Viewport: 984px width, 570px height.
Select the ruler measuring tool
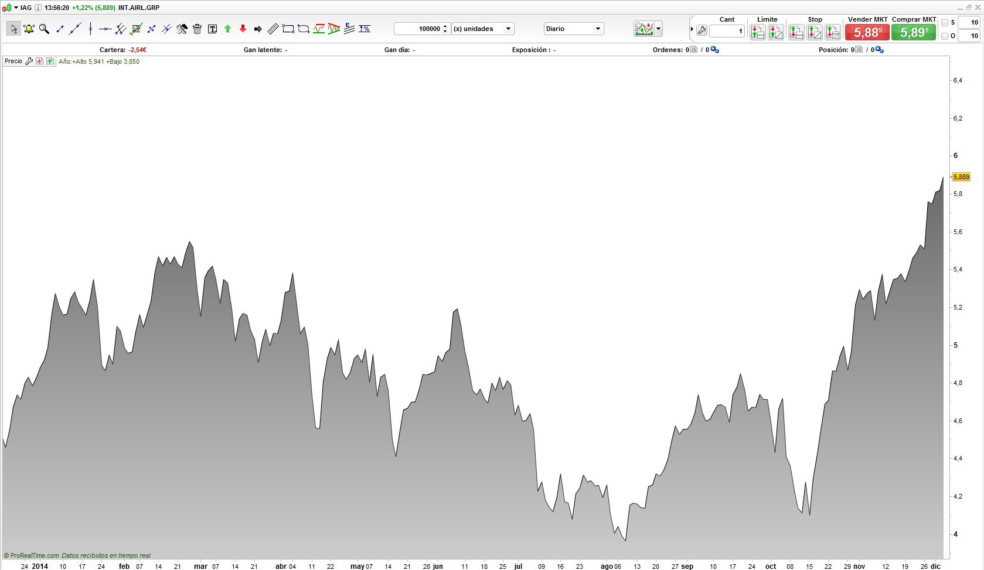[x=273, y=29]
